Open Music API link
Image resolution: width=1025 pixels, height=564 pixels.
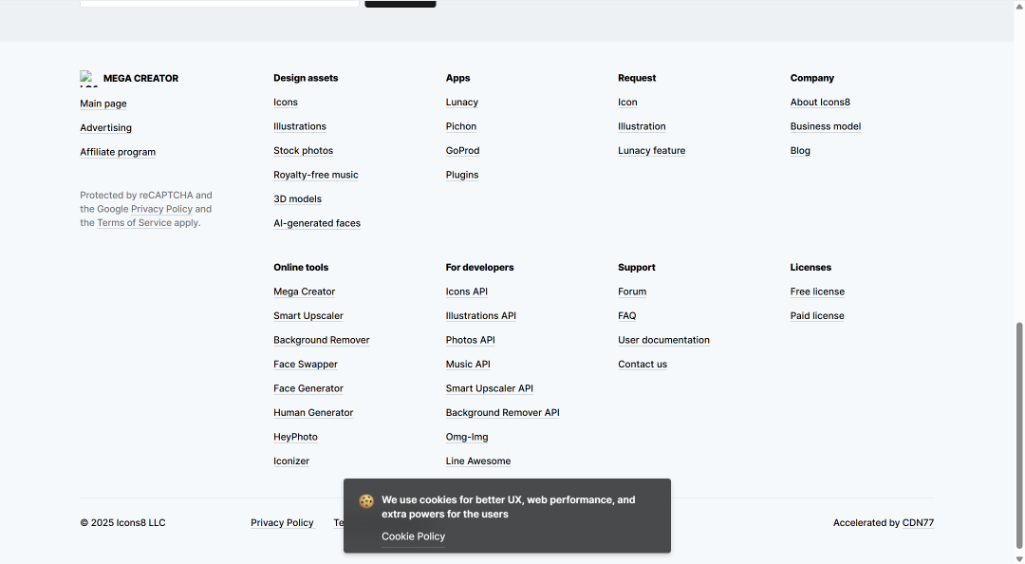pyautogui.click(x=468, y=365)
